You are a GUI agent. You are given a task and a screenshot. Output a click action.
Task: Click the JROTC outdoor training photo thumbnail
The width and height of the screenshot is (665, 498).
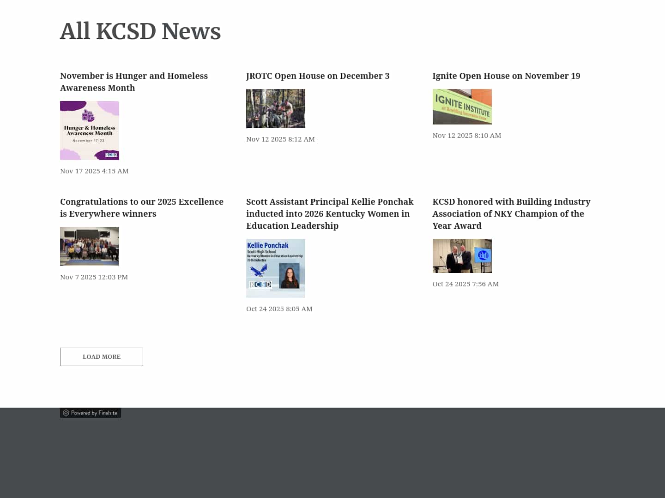coord(276,108)
